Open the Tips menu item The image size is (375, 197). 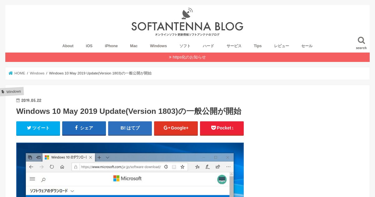tap(258, 46)
